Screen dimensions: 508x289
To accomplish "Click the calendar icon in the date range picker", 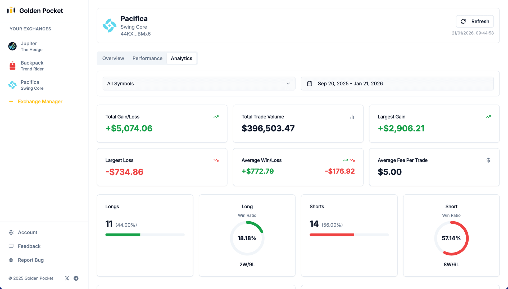I will click(310, 83).
